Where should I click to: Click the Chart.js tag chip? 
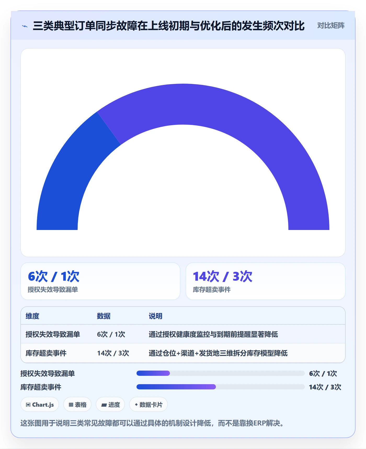40,405
